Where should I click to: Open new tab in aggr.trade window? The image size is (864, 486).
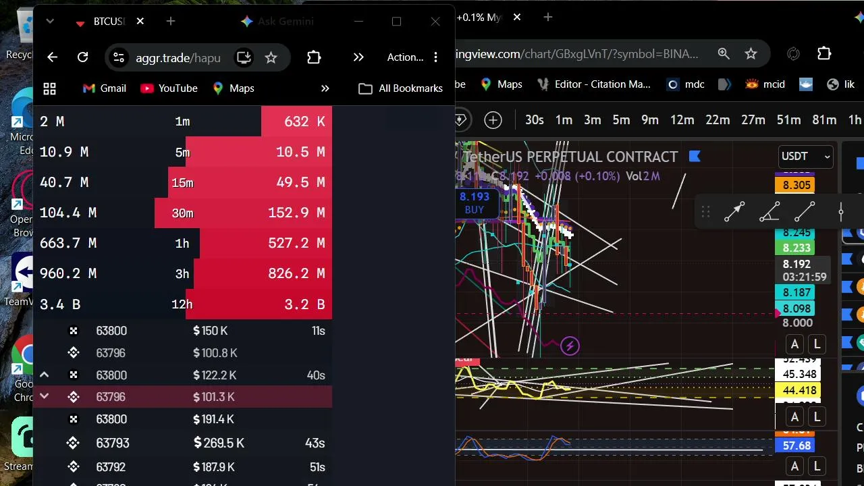[171, 22]
